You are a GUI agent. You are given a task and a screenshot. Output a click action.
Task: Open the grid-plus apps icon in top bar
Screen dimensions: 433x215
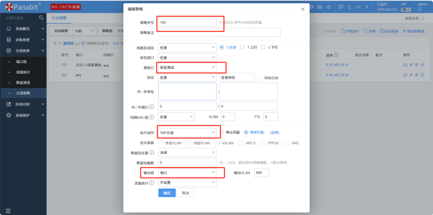coord(341,7)
